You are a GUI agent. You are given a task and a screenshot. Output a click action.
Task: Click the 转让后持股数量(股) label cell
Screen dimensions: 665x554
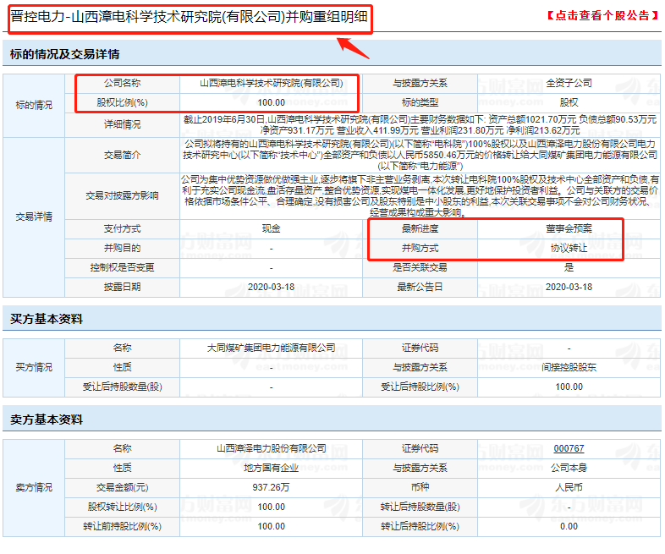(x=420, y=507)
